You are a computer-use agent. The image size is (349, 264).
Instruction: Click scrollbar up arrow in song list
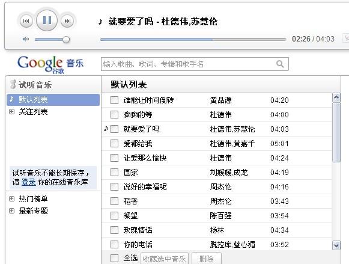tap(336, 97)
